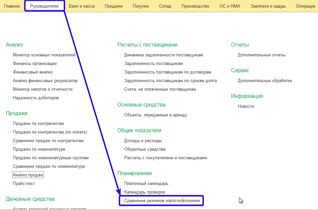
Task: Open Монитор основных показателей
Action: 44,55
